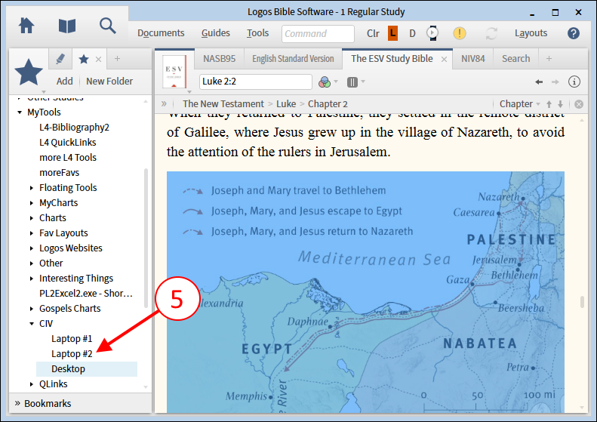Open the Chapter navigation dropdown
This screenshot has width=597, height=422.
520,104
